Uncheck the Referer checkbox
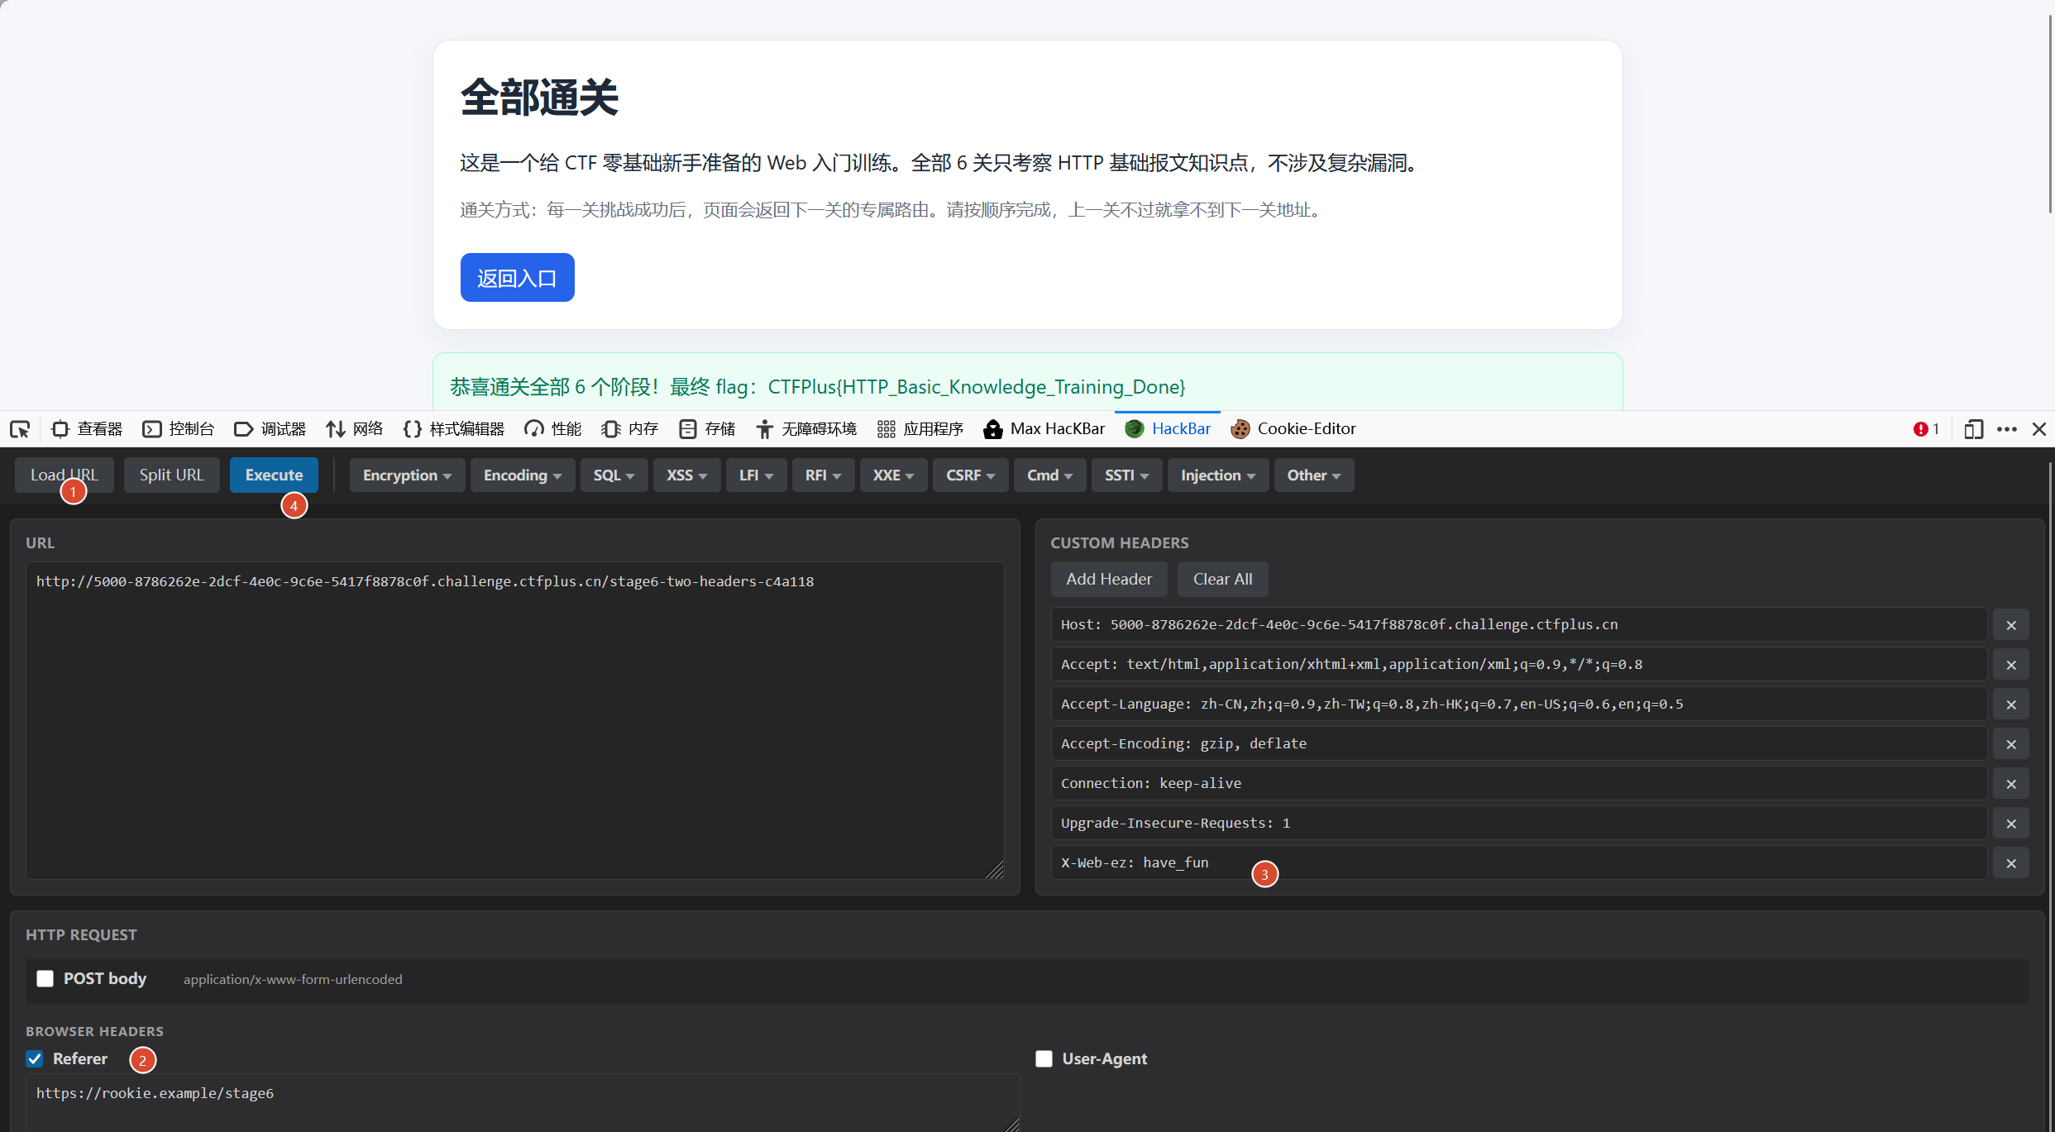 pyautogui.click(x=35, y=1059)
